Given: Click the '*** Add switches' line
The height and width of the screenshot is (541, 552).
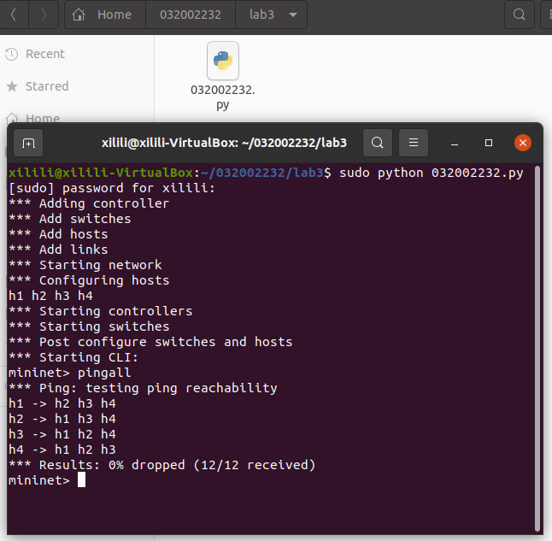Looking at the screenshot, I should (70, 219).
